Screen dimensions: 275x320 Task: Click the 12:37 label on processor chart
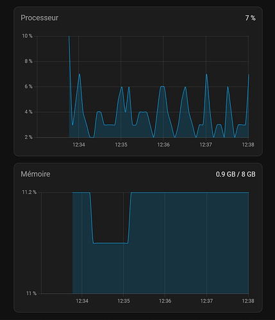tap(206, 145)
